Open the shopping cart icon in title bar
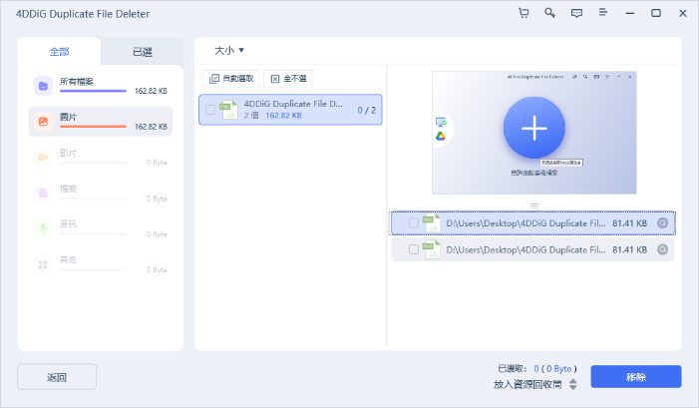The image size is (699, 408). coord(524,13)
